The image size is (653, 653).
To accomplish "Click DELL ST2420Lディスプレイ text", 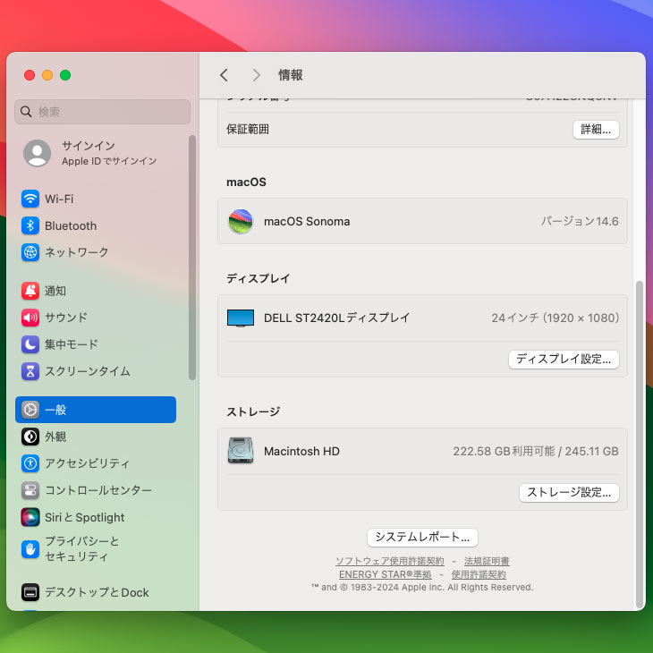I will point(337,318).
